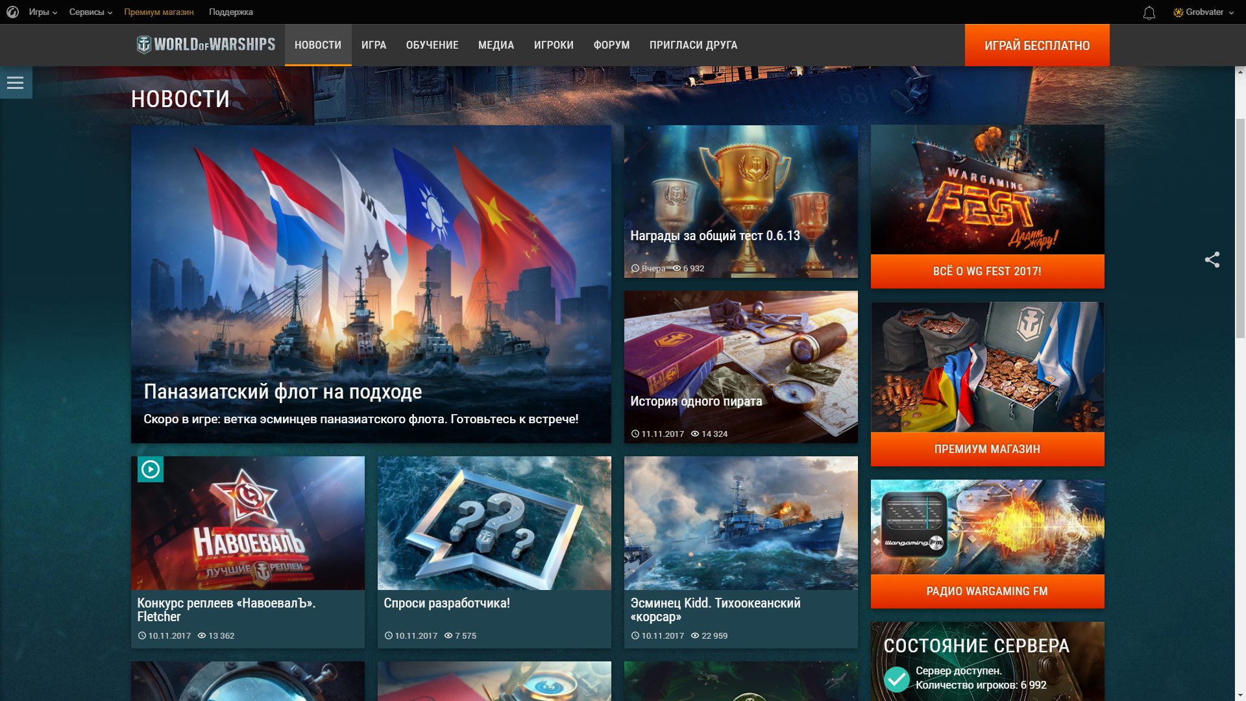1246x701 pixels.
Task: Open the ОБУЧЕНИЕ menu item
Action: click(432, 45)
